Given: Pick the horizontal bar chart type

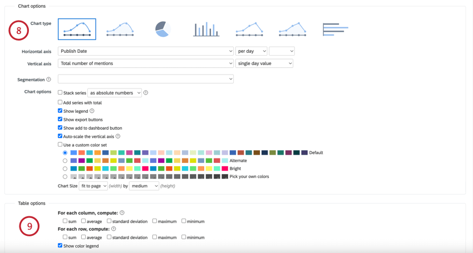Looking at the screenshot, I should 336,29.
